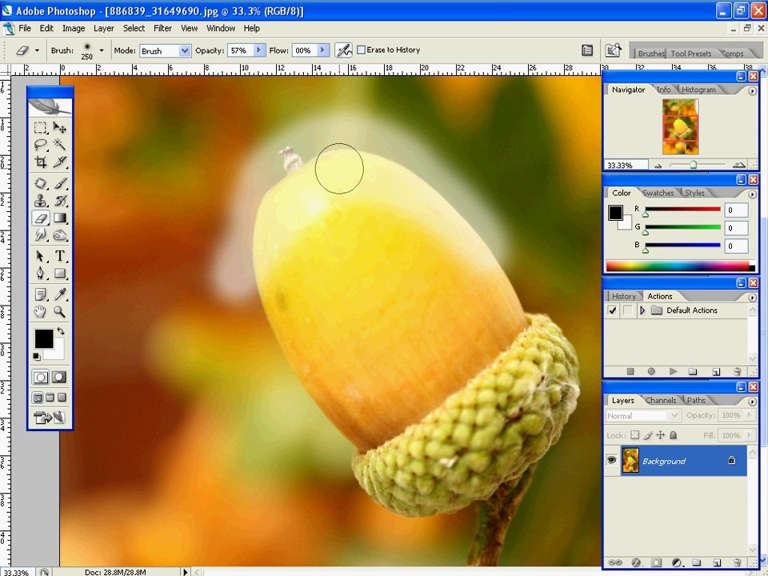Toggle dialog box for Default Actions
The width and height of the screenshot is (768, 576).
click(x=628, y=310)
